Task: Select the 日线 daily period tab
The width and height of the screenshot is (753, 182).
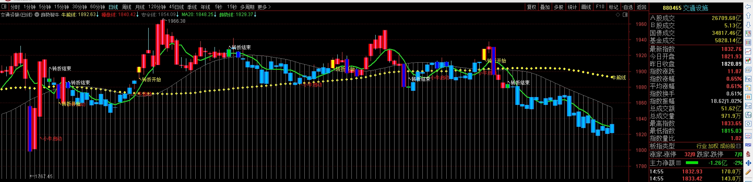Action: (x=113, y=7)
